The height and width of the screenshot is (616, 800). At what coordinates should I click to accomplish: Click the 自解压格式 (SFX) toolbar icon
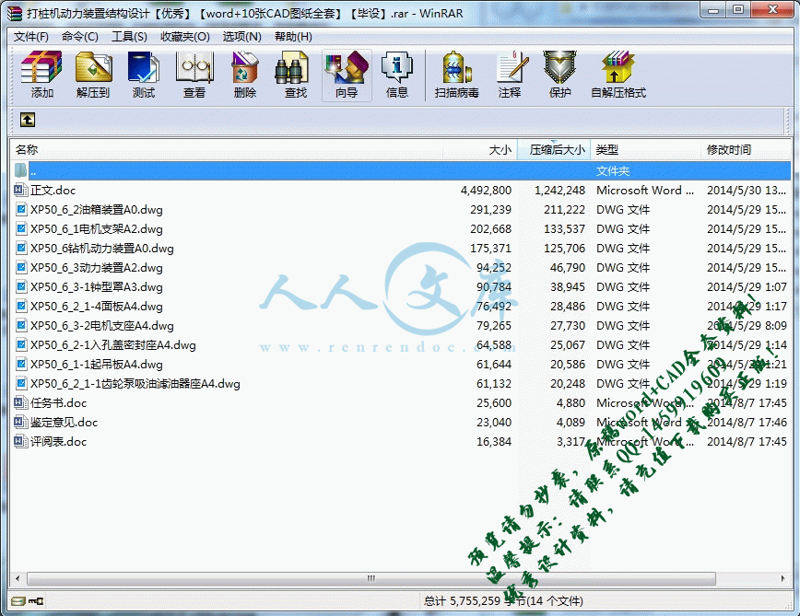[x=618, y=67]
